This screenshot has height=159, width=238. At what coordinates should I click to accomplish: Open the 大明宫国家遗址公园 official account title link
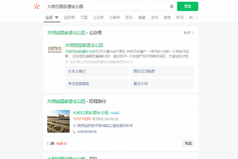(x=84, y=45)
